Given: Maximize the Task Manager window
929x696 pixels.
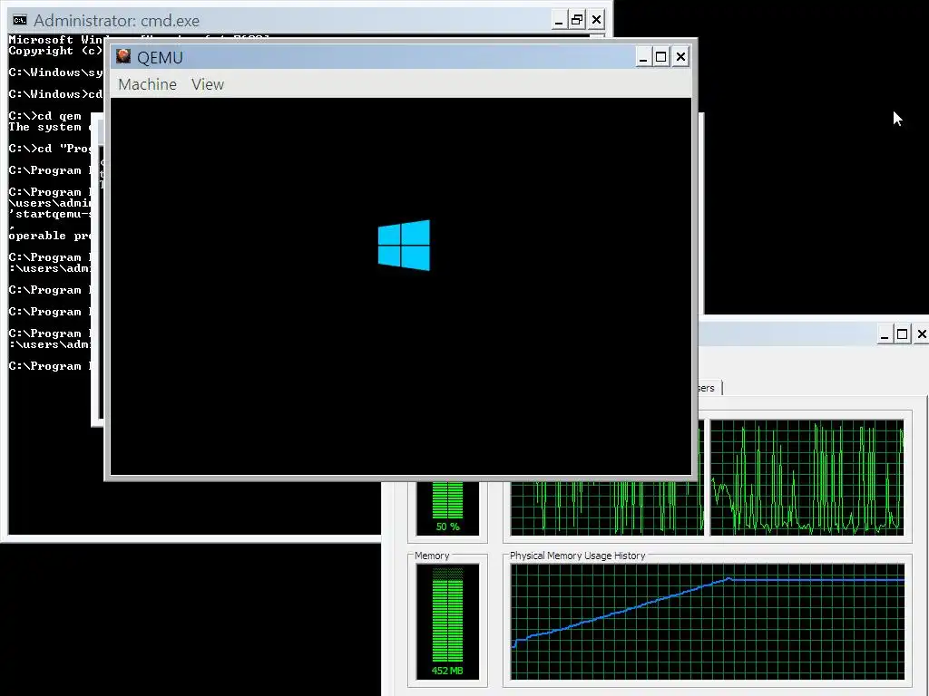Looking at the screenshot, I should [903, 334].
